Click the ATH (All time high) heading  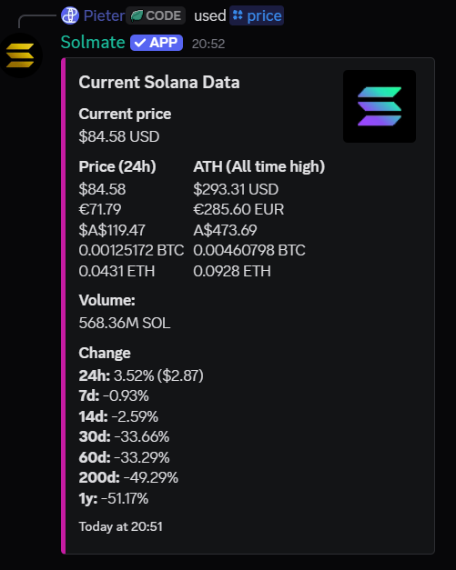(259, 166)
